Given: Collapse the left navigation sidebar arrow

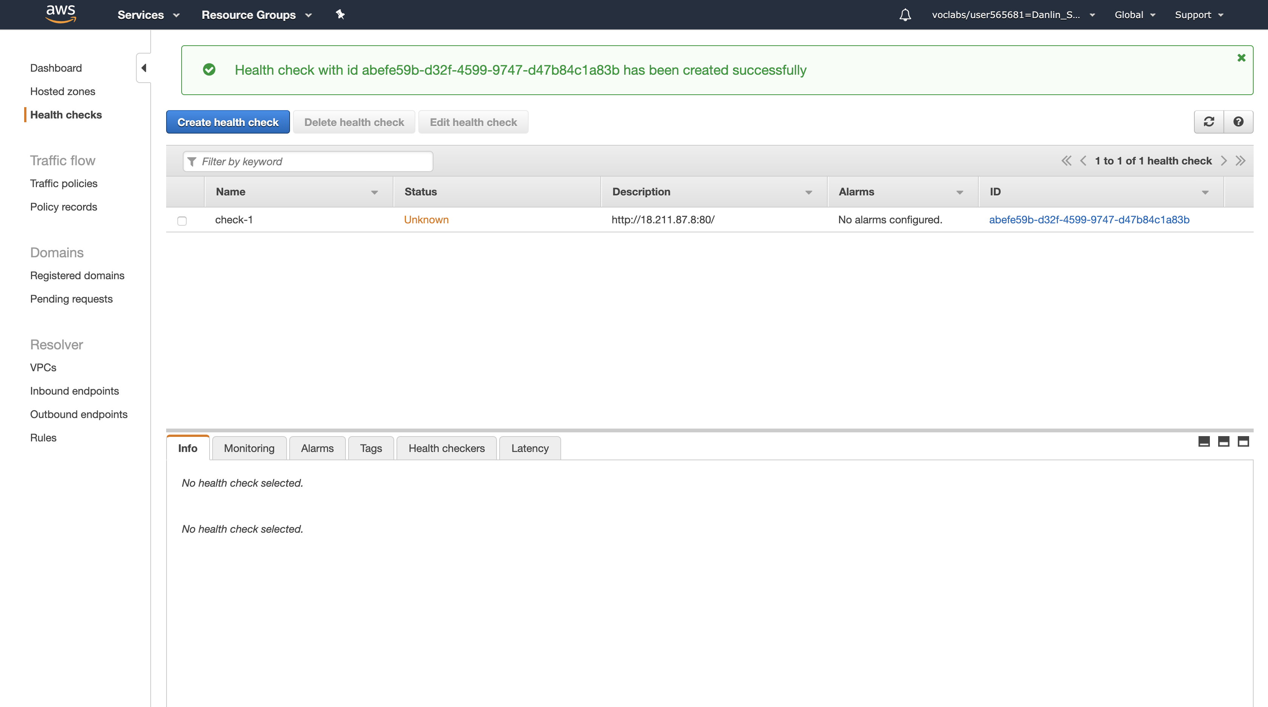Looking at the screenshot, I should click(x=143, y=68).
